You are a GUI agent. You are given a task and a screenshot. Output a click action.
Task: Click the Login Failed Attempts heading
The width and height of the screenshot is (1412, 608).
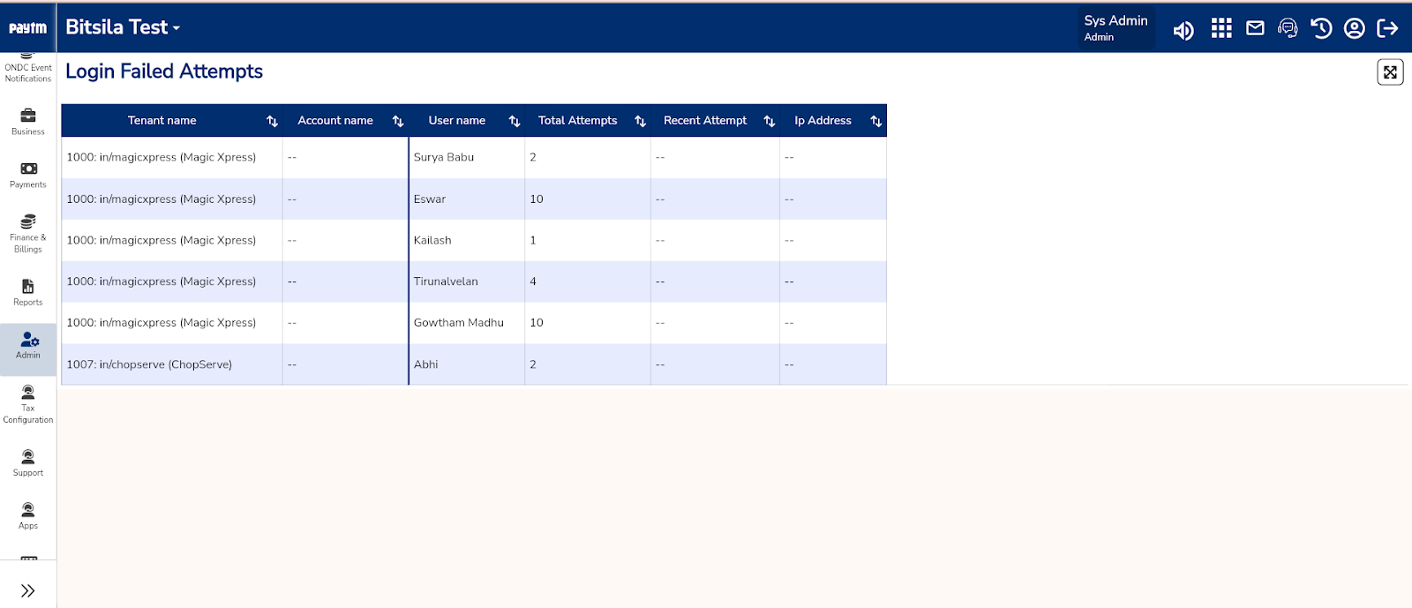coord(164,71)
